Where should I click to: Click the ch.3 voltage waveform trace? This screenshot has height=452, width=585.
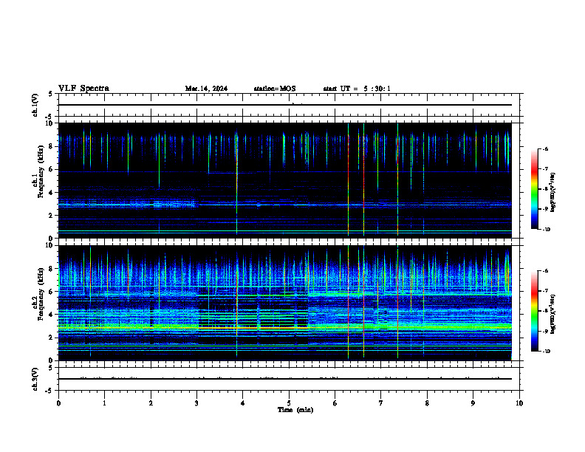pos(284,379)
